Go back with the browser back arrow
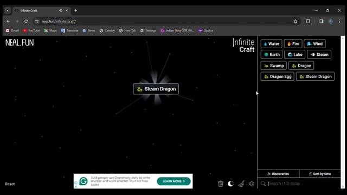 pyautogui.click(x=8, y=21)
